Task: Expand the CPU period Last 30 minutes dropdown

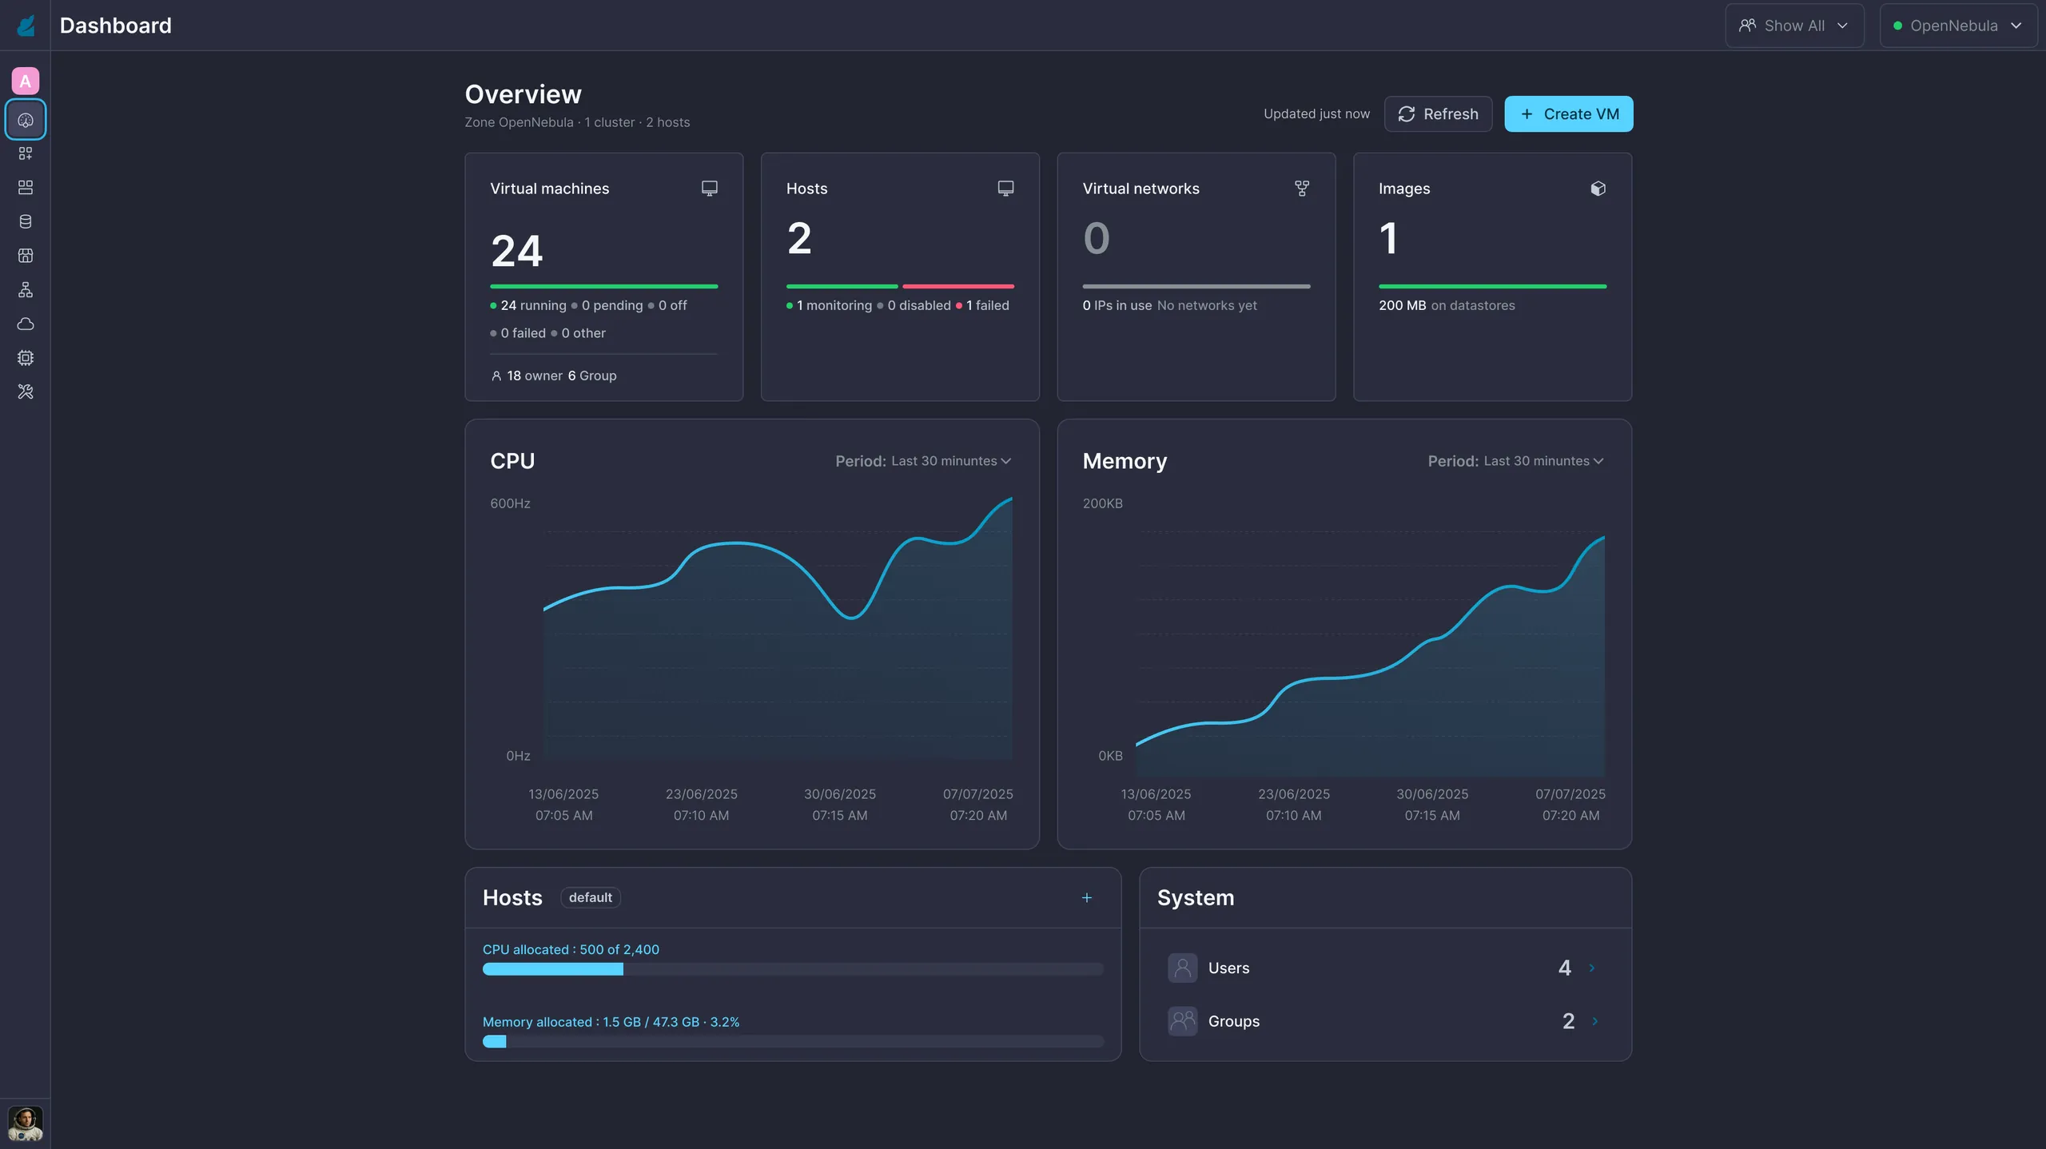Action: pyautogui.click(x=951, y=461)
